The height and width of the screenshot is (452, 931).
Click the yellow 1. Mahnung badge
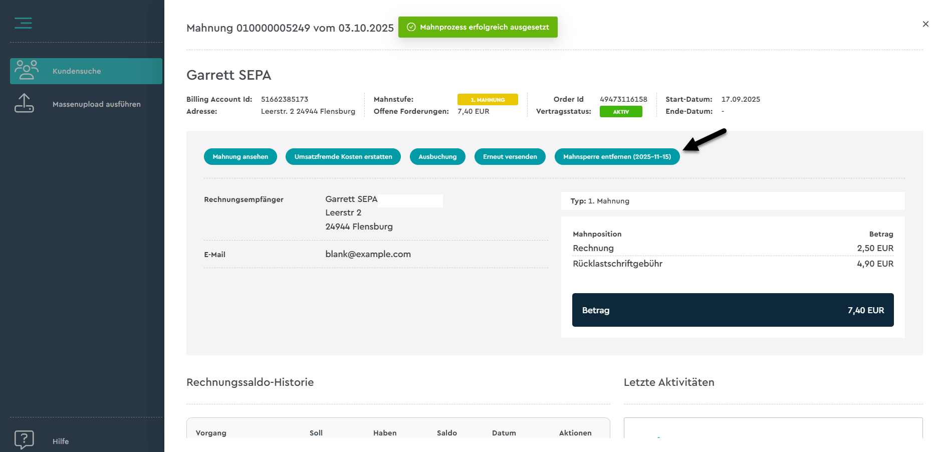click(487, 100)
